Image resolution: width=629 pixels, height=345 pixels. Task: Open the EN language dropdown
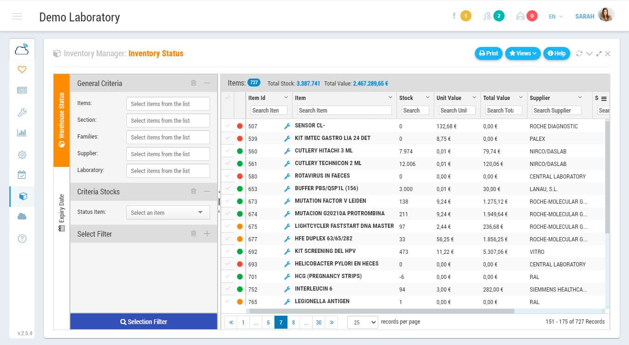point(556,16)
